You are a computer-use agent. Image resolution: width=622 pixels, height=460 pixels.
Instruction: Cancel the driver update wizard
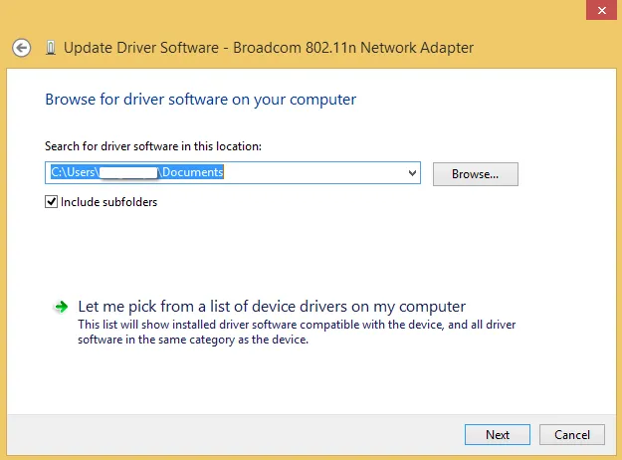tap(571, 434)
